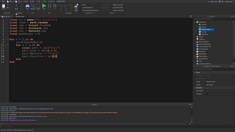Image resolution: width=235 pixels, height=132 pixels.
Task: Open dropdown under the Run button
Action: point(44,11)
